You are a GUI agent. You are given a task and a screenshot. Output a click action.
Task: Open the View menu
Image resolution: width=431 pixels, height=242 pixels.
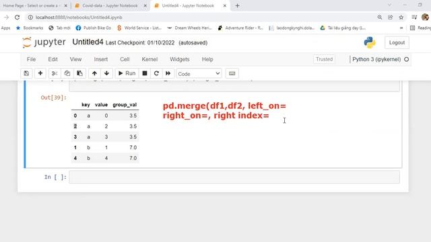pos(75,59)
